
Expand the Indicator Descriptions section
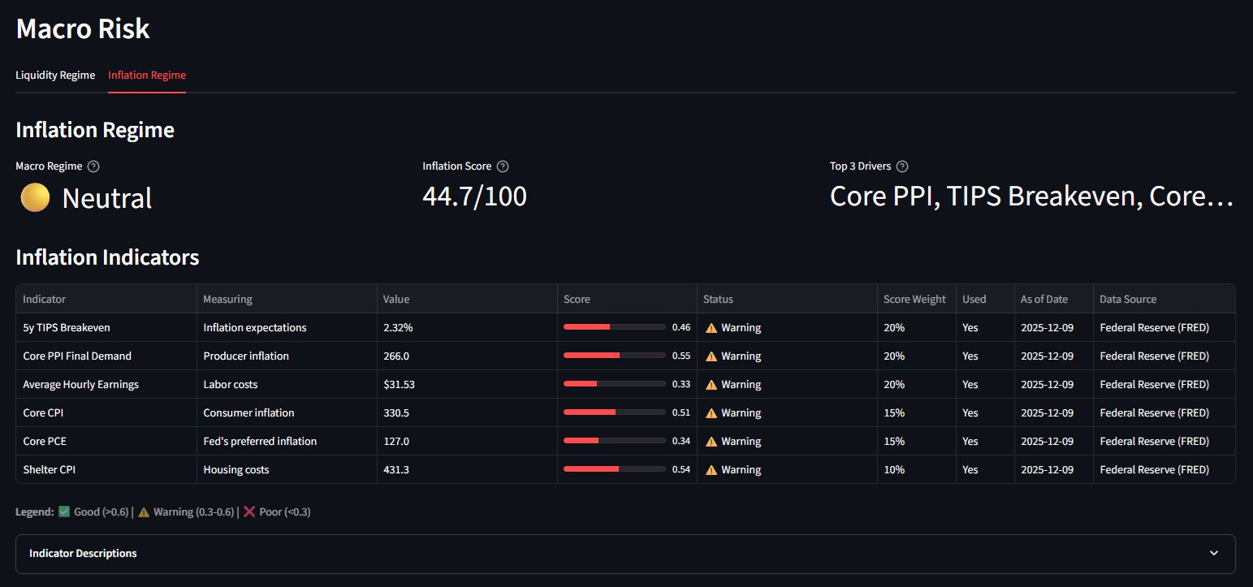click(x=83, y=554)
